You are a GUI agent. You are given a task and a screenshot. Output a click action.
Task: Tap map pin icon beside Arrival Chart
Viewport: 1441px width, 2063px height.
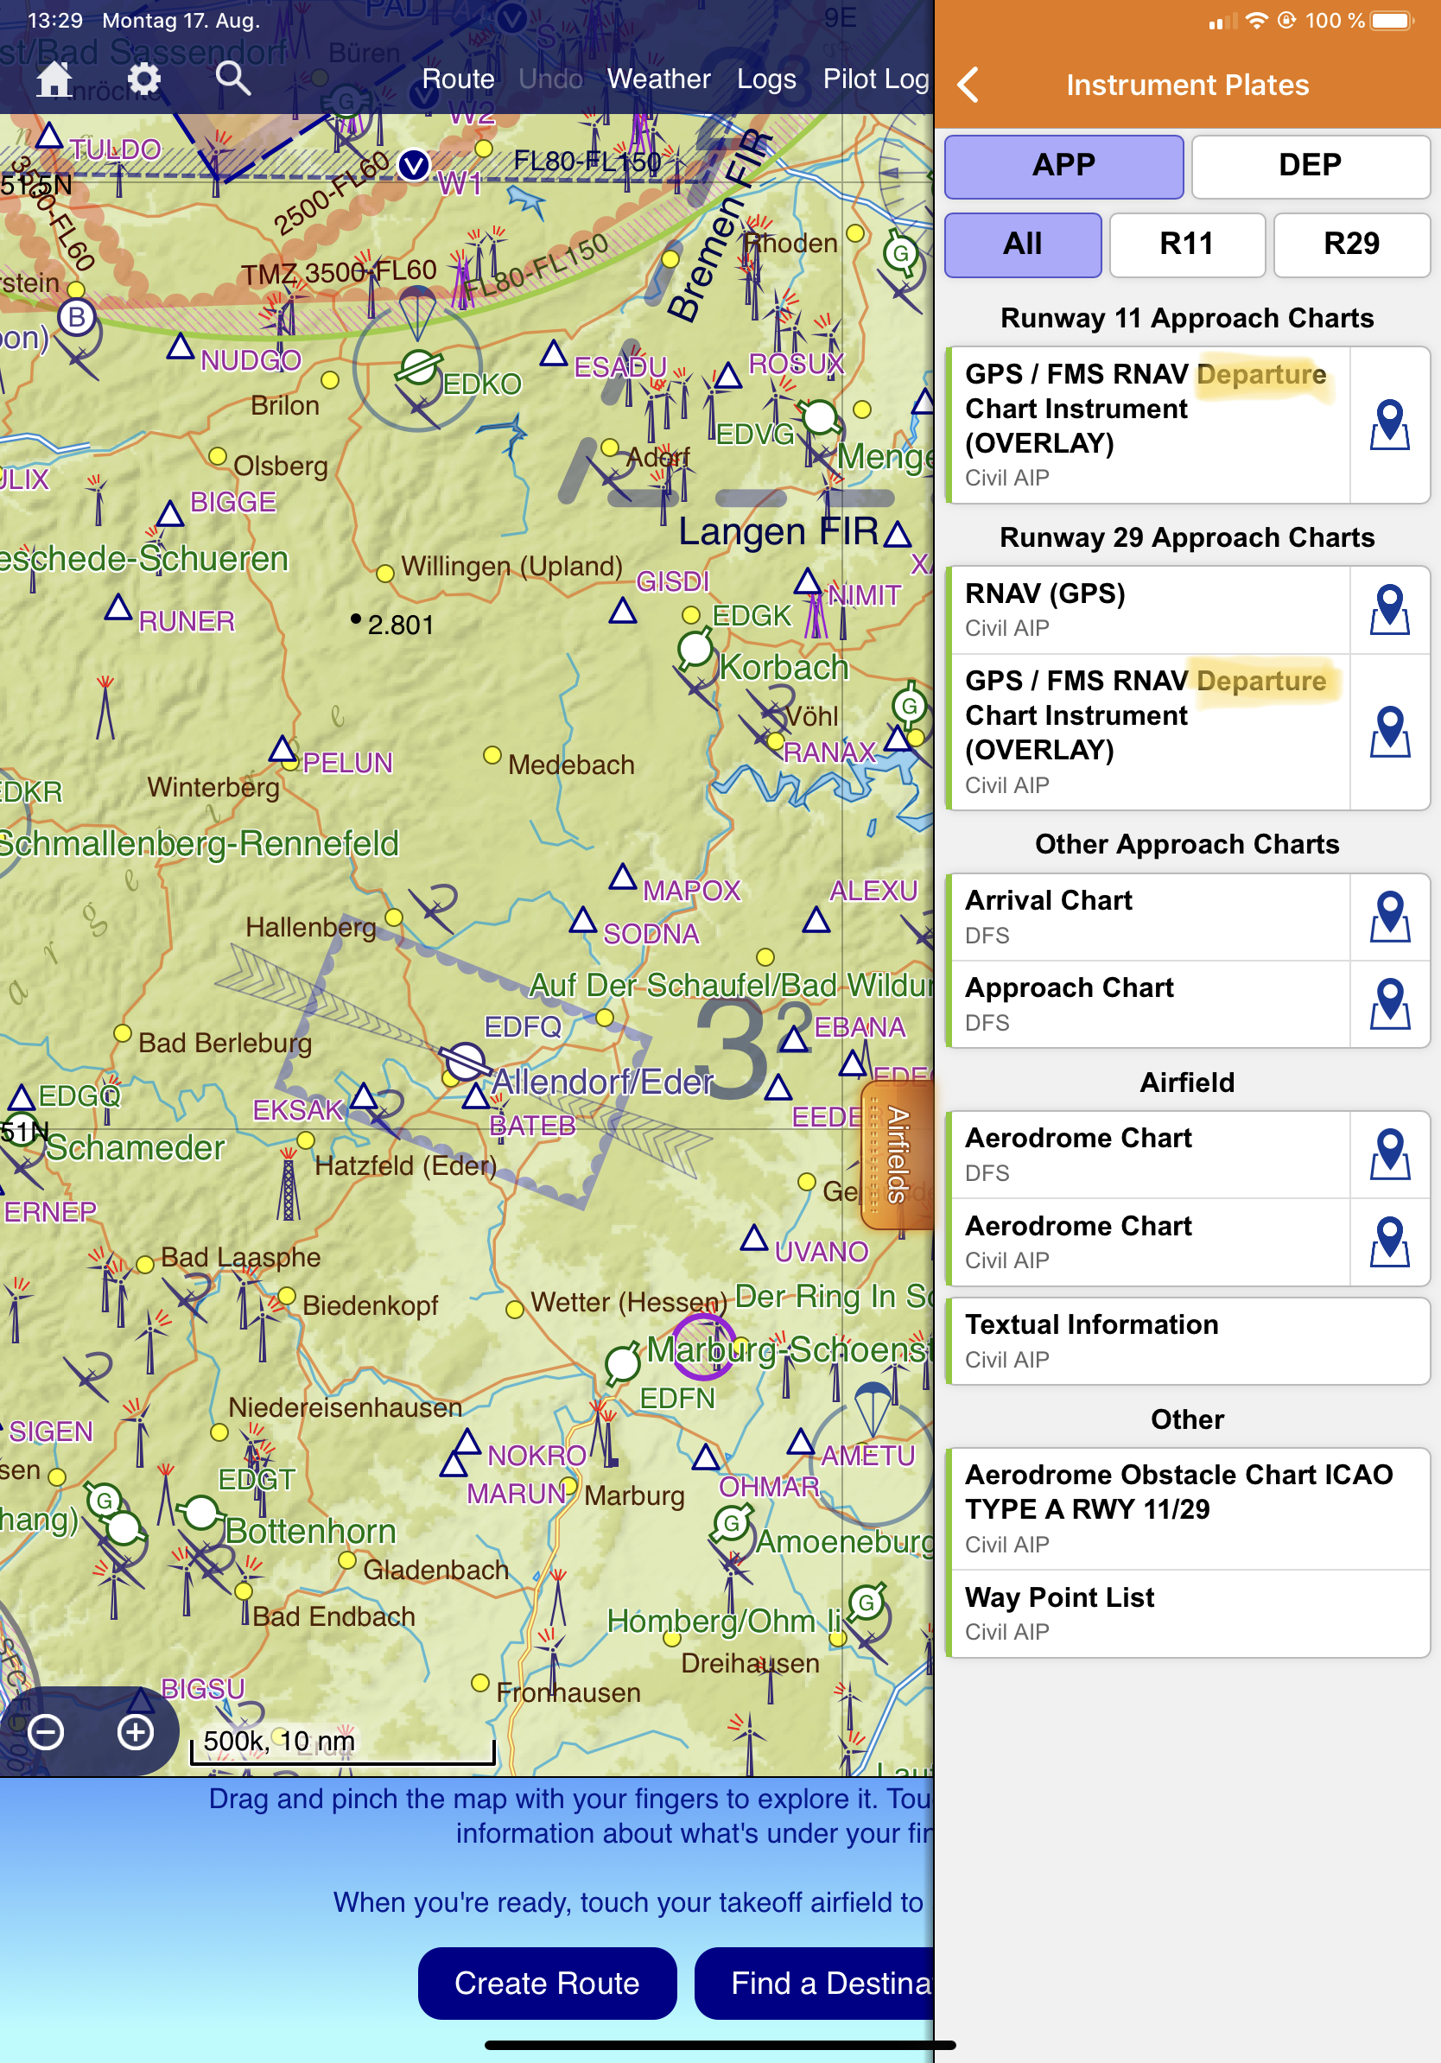coord(1389,917)
